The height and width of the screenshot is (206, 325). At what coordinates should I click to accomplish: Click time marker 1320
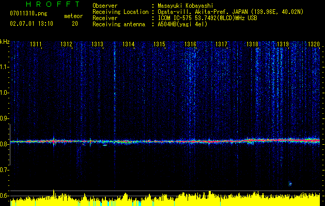[x=314, y=44]
